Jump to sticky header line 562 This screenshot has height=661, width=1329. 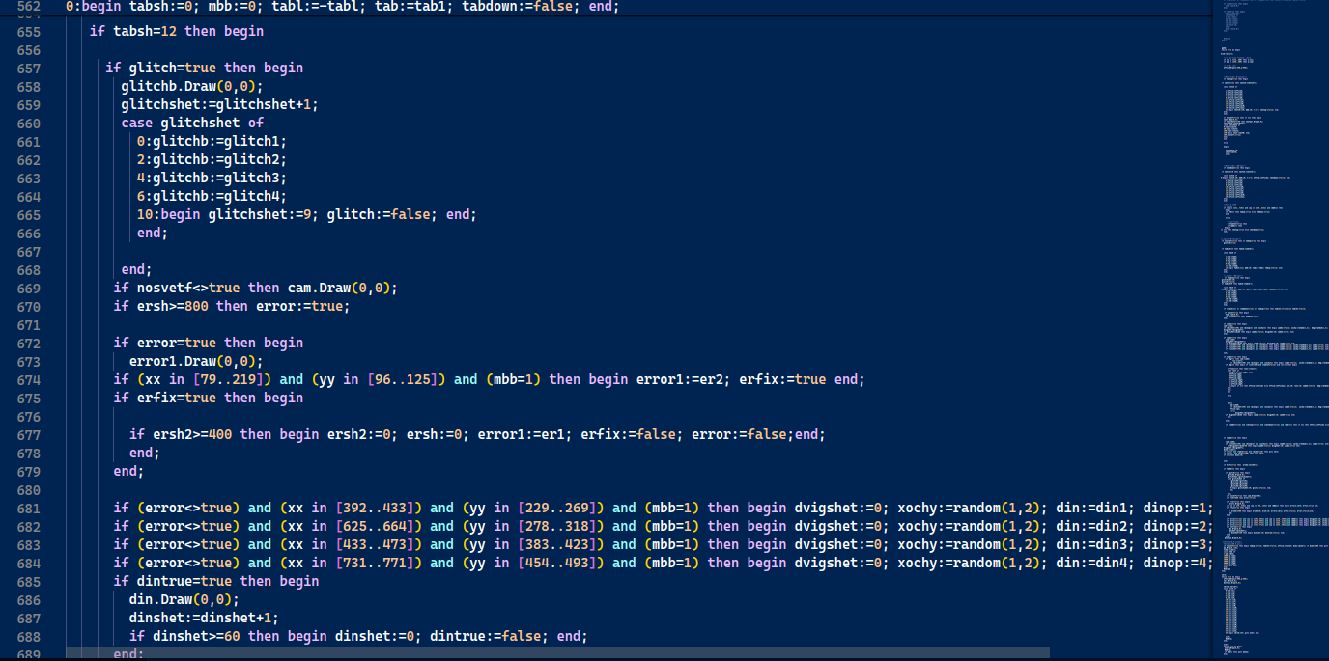[29, 7]
